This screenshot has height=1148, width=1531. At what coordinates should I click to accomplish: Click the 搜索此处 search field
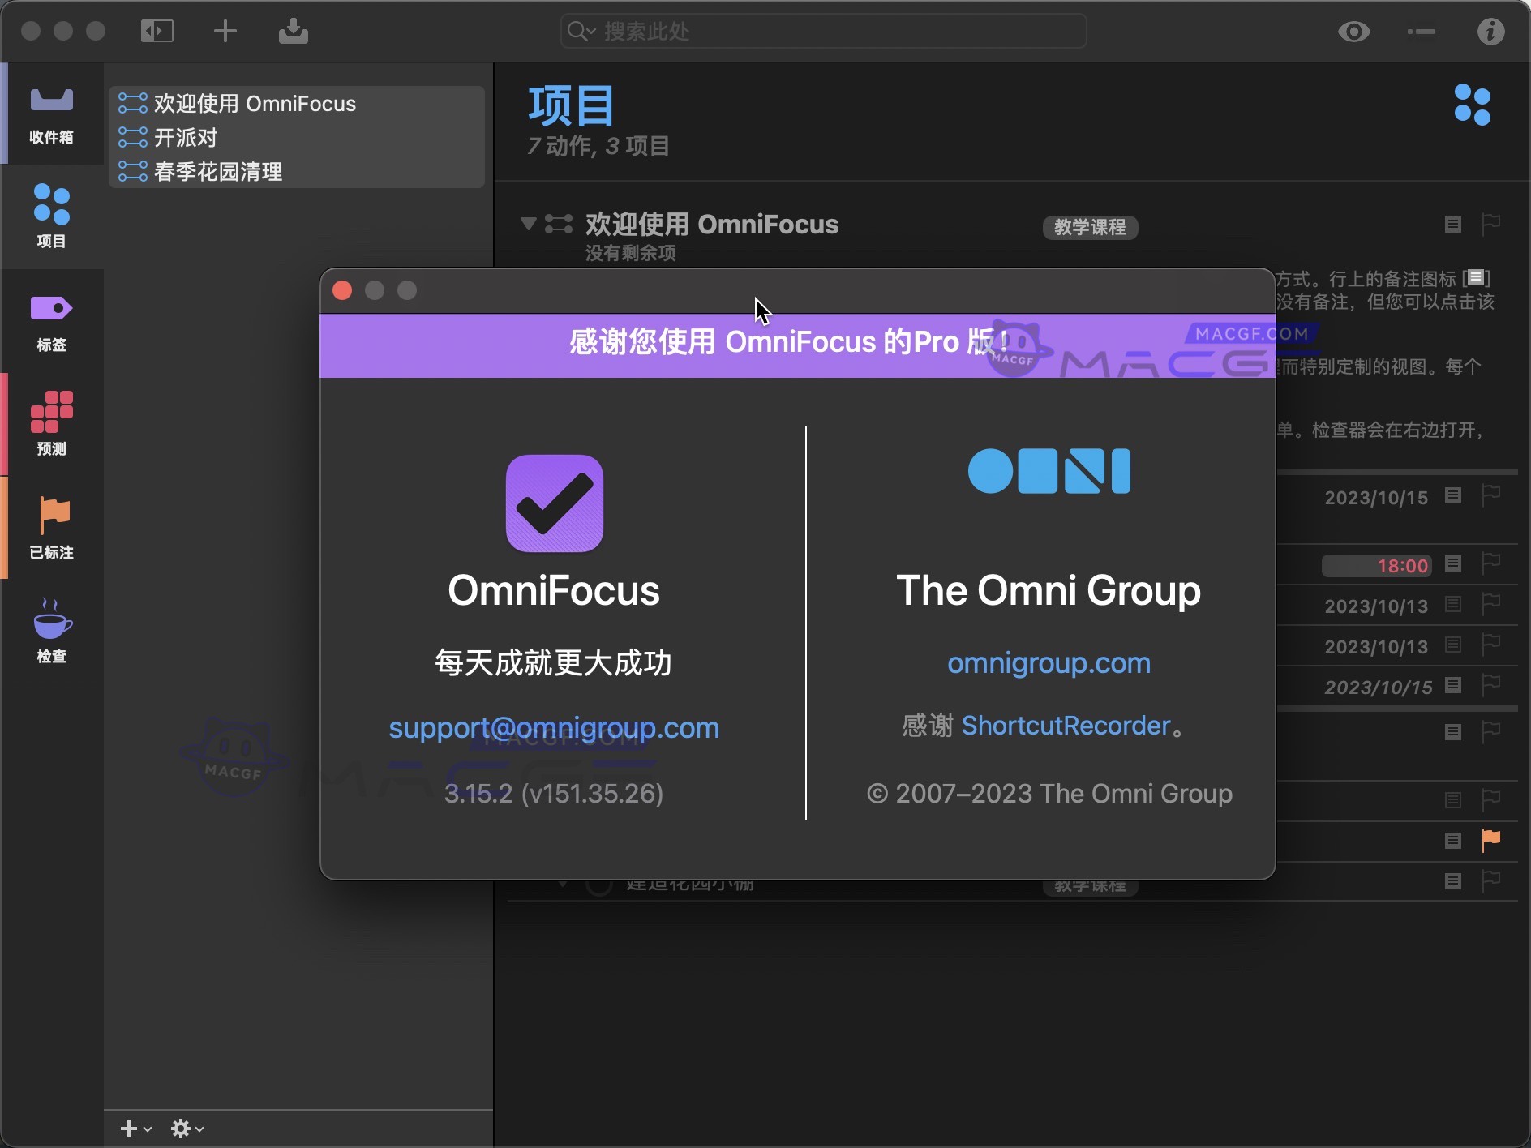(x=821, y=31)
